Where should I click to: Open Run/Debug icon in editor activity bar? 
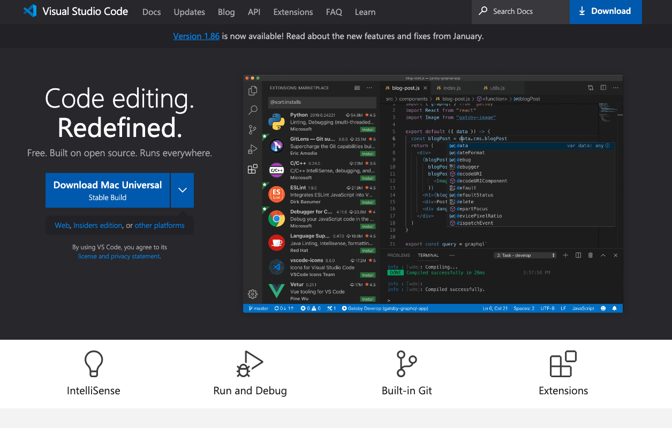(x=253, y=149)
